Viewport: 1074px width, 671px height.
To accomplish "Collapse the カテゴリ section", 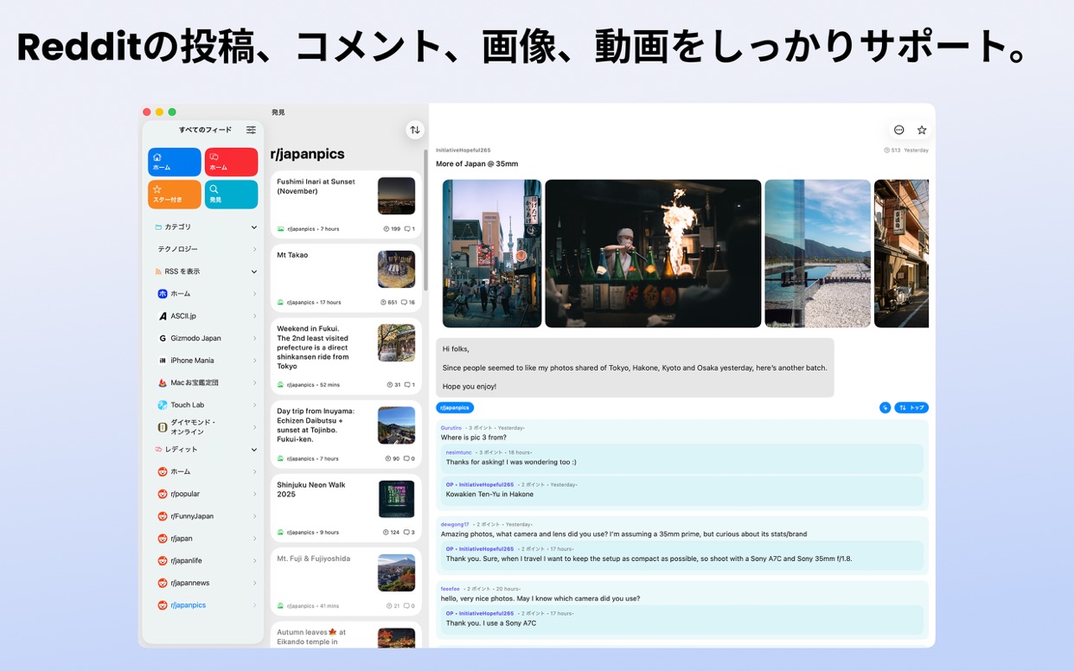I will point(253,227).
